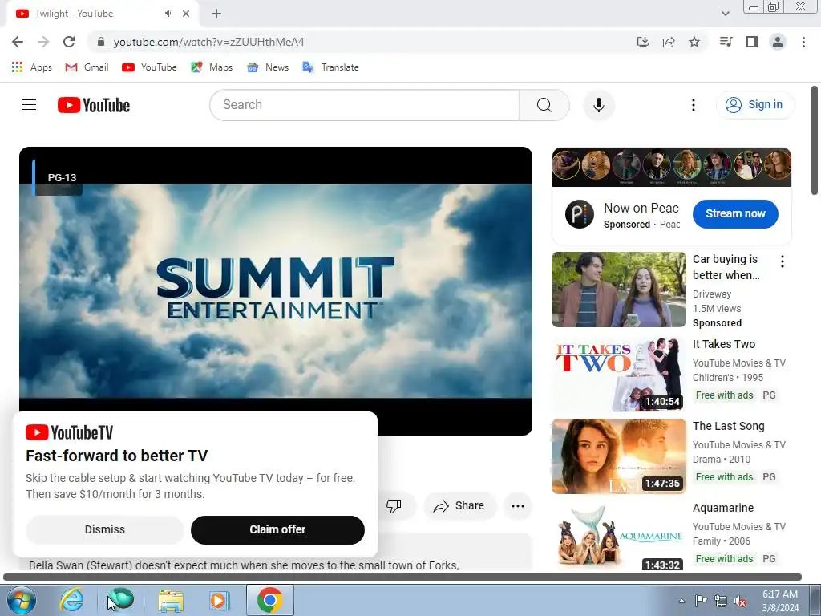Bookmark this tab with star icon

(x=694, y=42)
